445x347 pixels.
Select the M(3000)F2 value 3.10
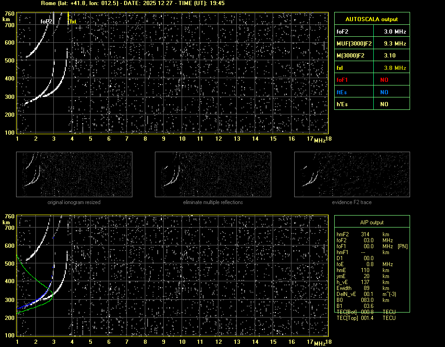tap(391, 56)
